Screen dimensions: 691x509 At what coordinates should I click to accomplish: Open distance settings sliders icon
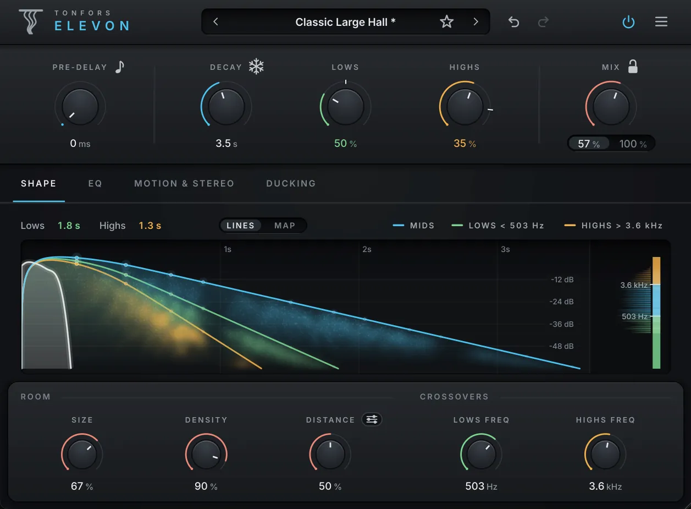[372, 419]
